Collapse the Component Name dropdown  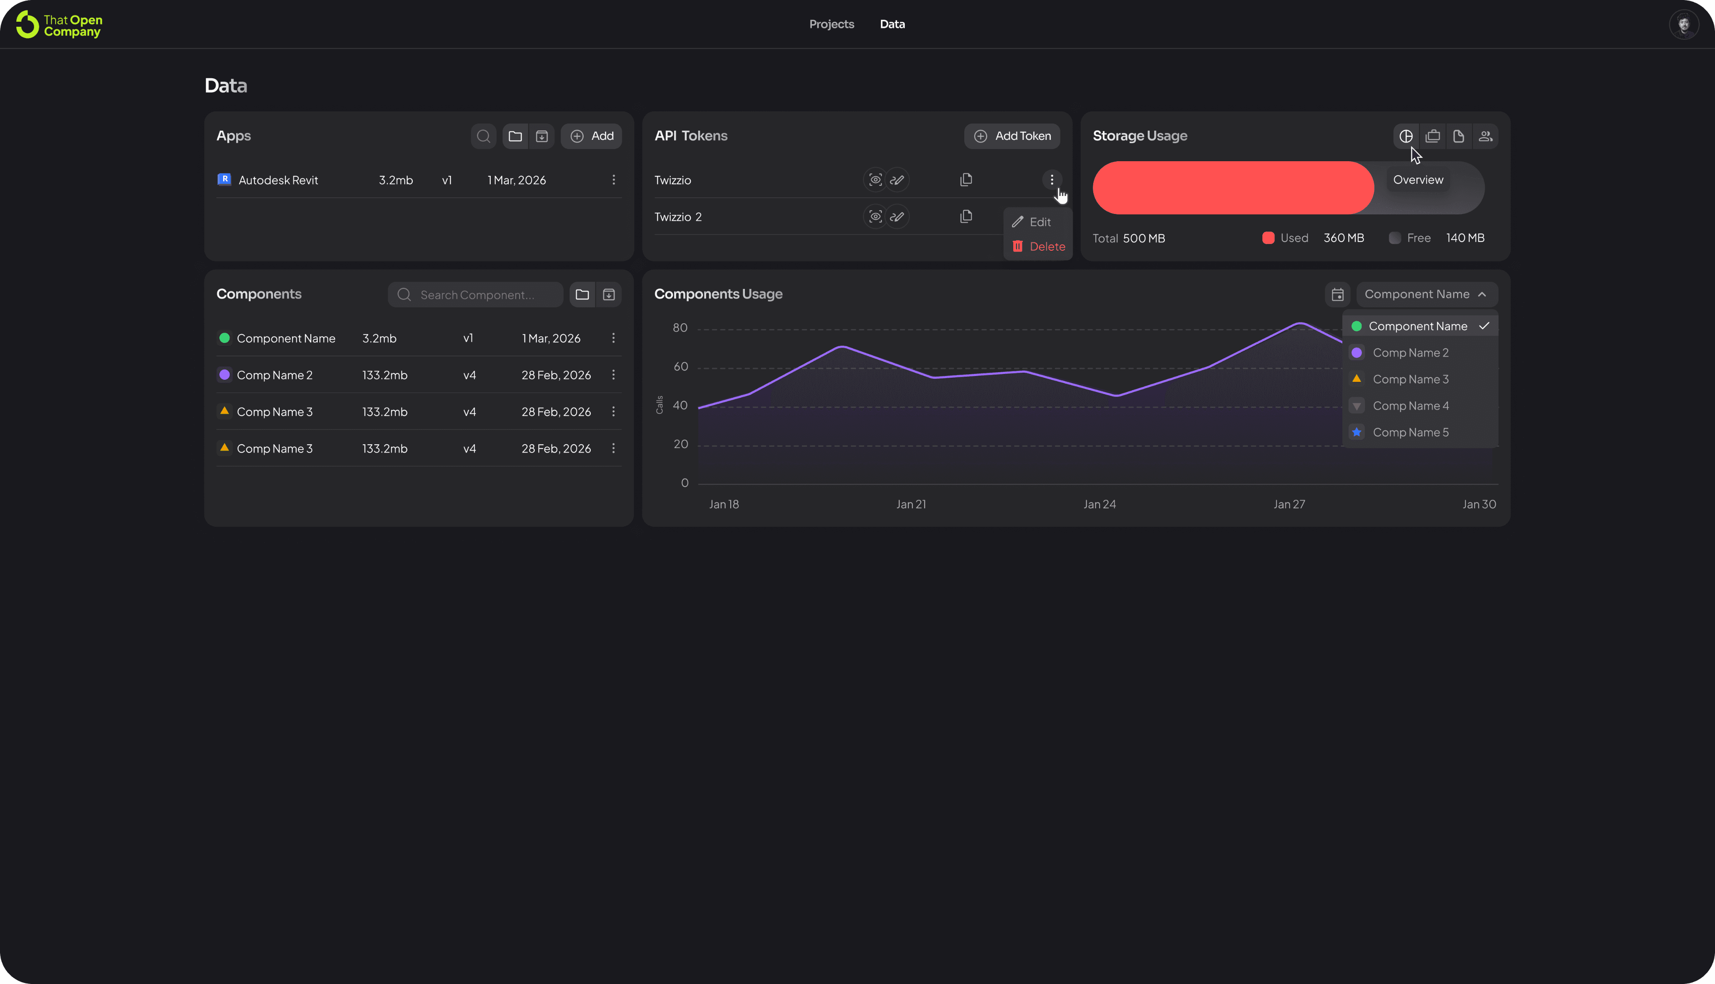(1427, 295)
